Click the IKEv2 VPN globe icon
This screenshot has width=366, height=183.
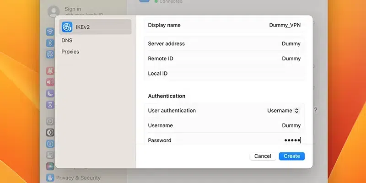click(67, 27)
